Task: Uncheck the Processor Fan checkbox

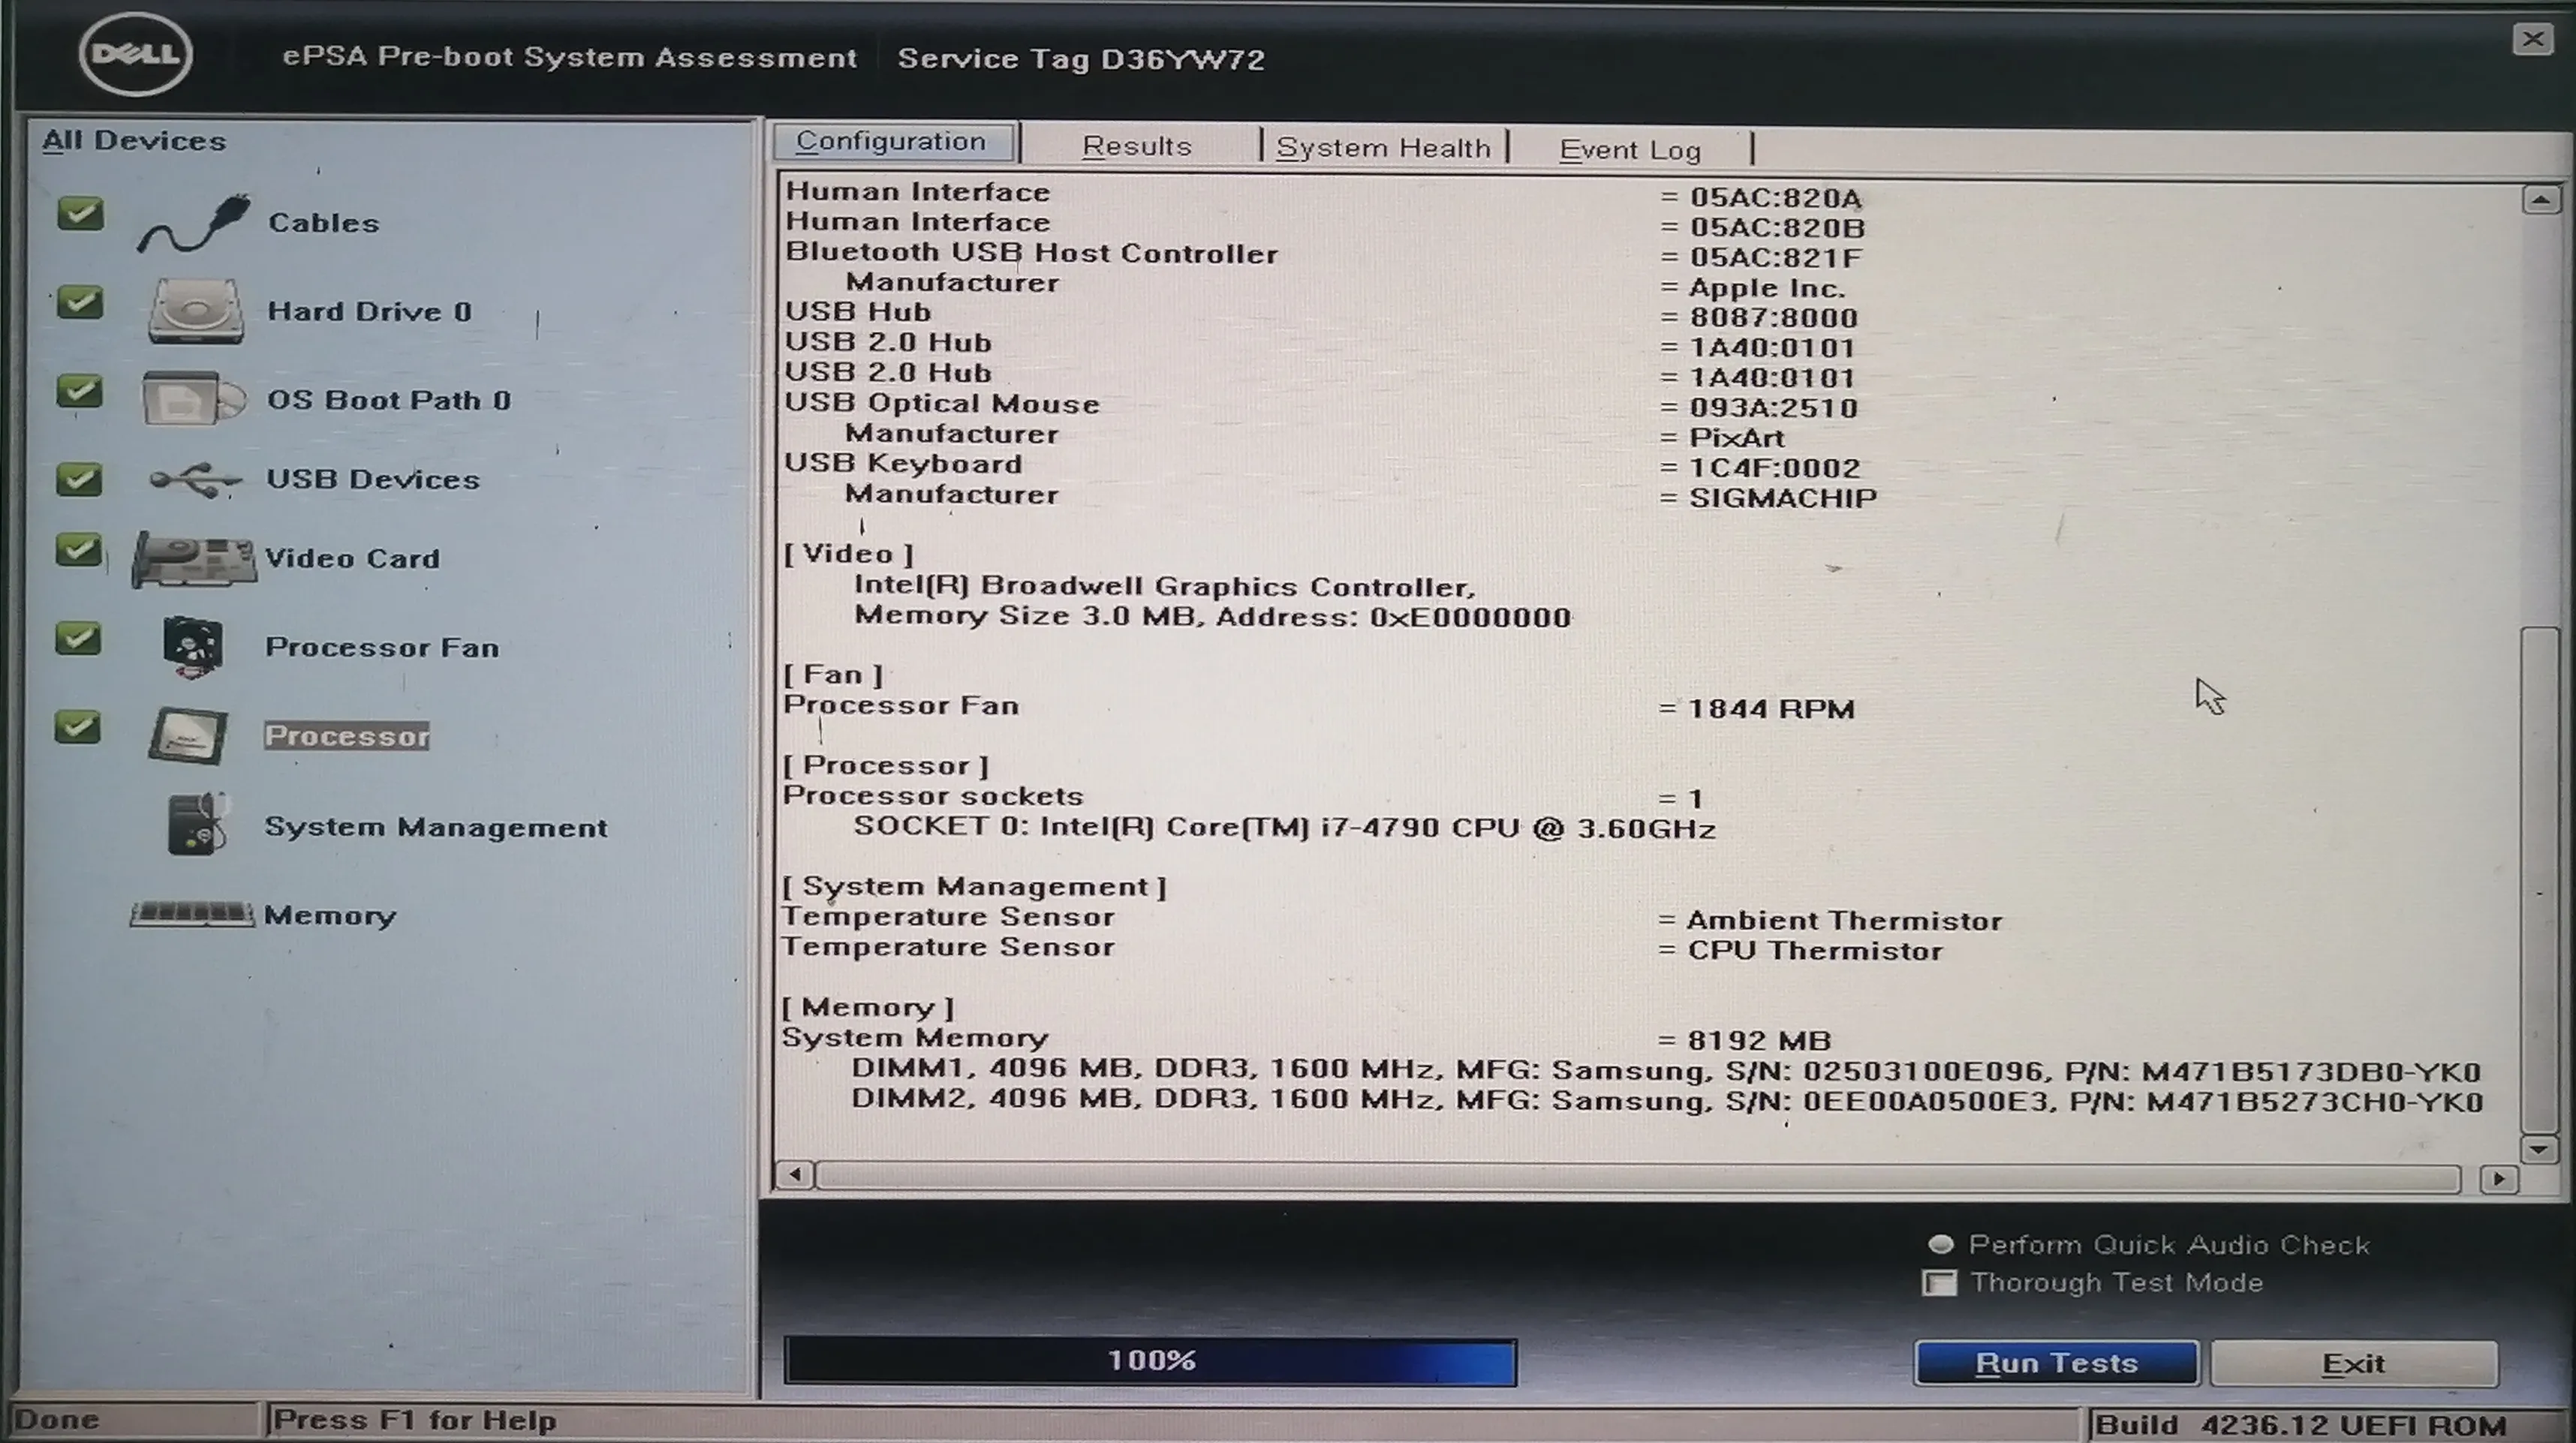Action: pyautogui.click(x=78, y=638)
